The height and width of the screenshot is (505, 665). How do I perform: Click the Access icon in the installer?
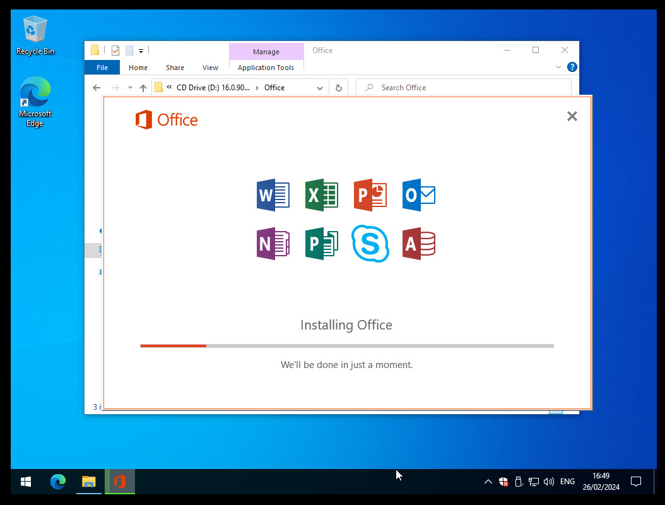pos(419,244)
